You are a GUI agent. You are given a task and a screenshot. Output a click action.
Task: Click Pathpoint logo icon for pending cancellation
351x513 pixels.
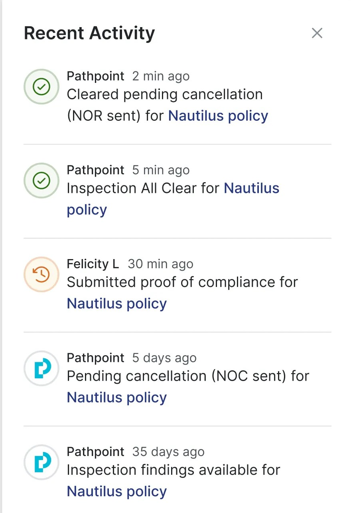(x=41, y=368)
